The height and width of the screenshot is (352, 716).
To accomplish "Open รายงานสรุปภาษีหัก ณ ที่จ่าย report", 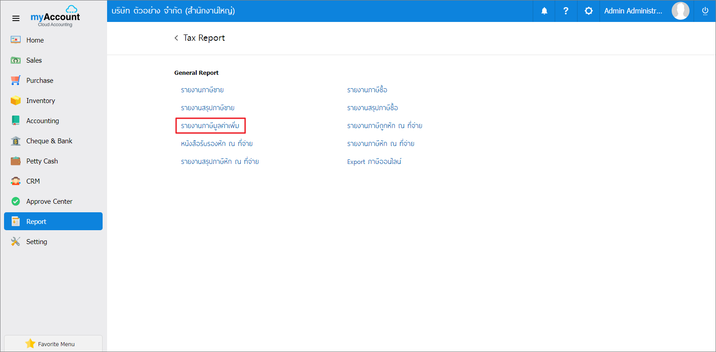I will [220, 162].
